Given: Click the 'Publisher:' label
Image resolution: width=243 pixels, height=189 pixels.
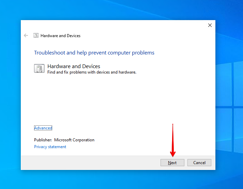Looking at the screenshot, I should point(43,140).
